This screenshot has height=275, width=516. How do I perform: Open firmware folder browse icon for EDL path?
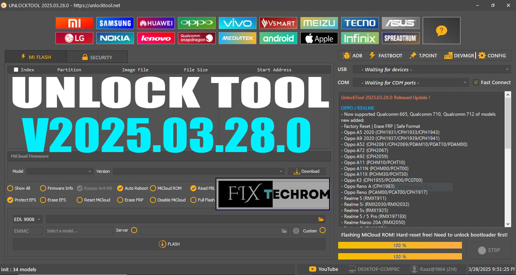coord(321,219)
